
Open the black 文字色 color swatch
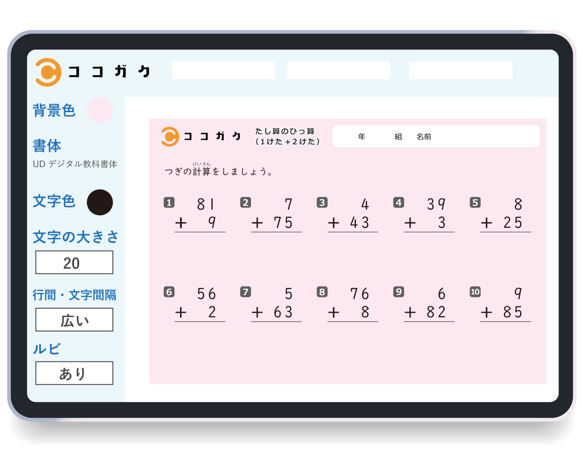(x=100, y=202)
